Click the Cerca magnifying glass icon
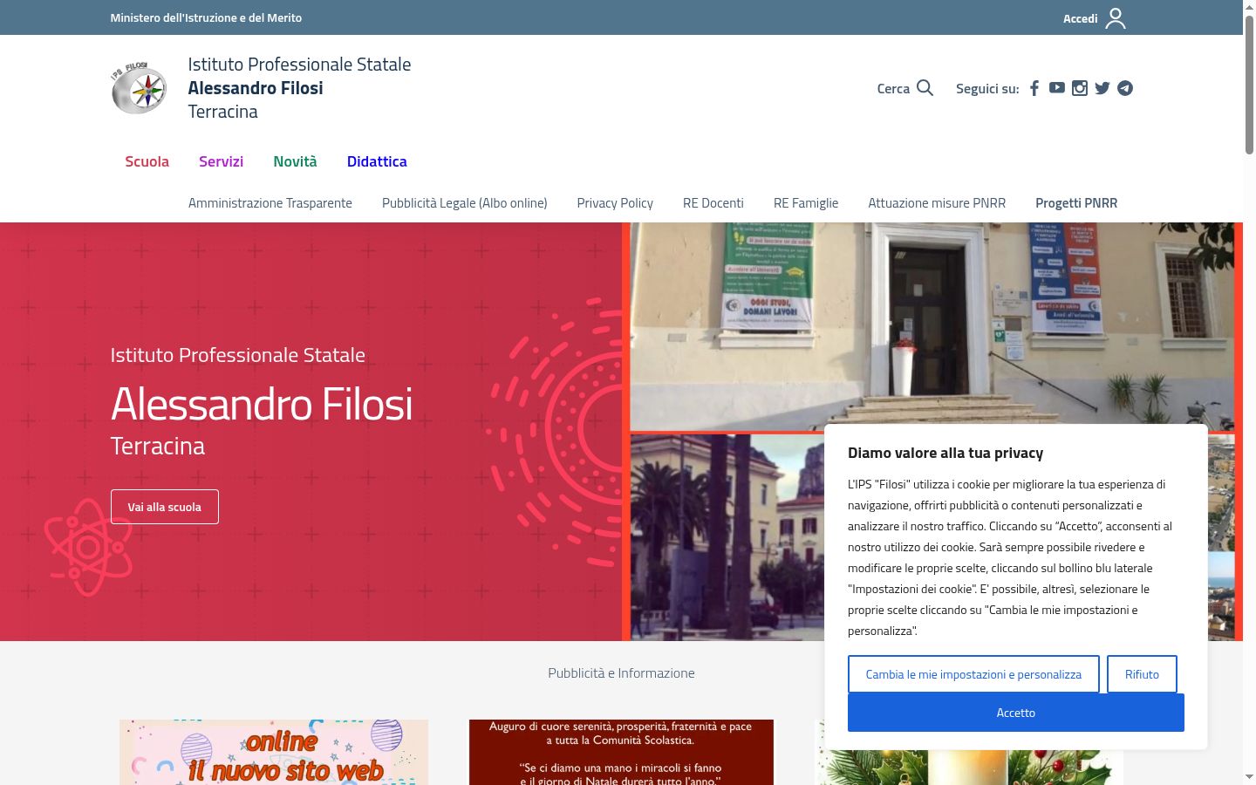Screen dimensions: 1256x785 tap(925, 88)
